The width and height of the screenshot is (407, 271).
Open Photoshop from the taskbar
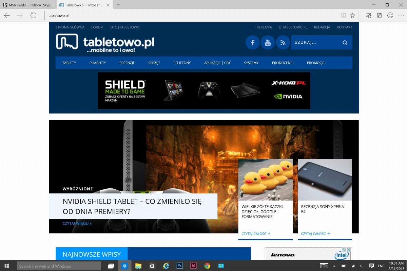180,266
